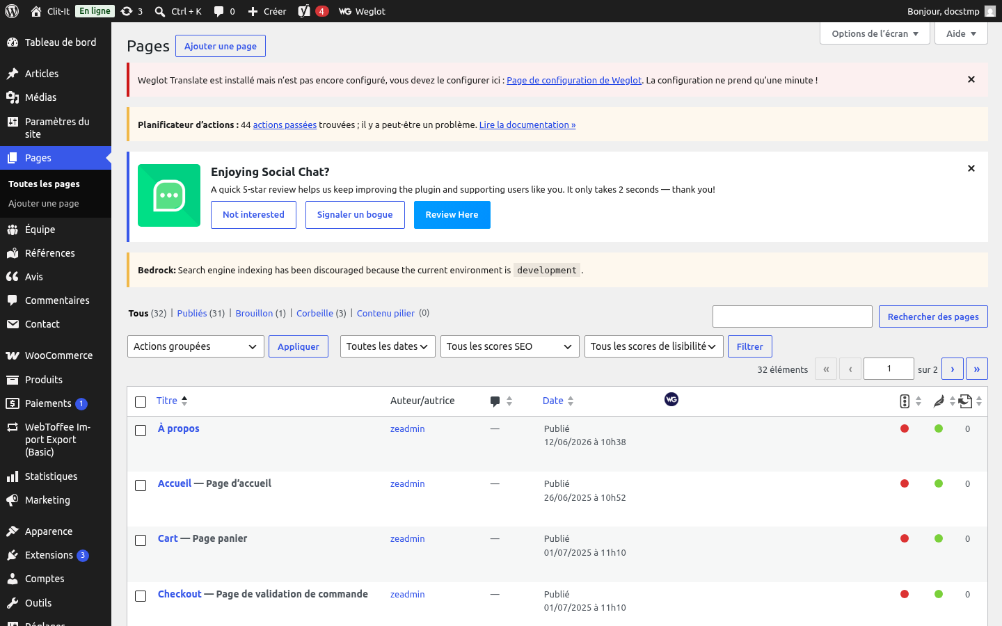Sort pages by Date column

(558, 401)
